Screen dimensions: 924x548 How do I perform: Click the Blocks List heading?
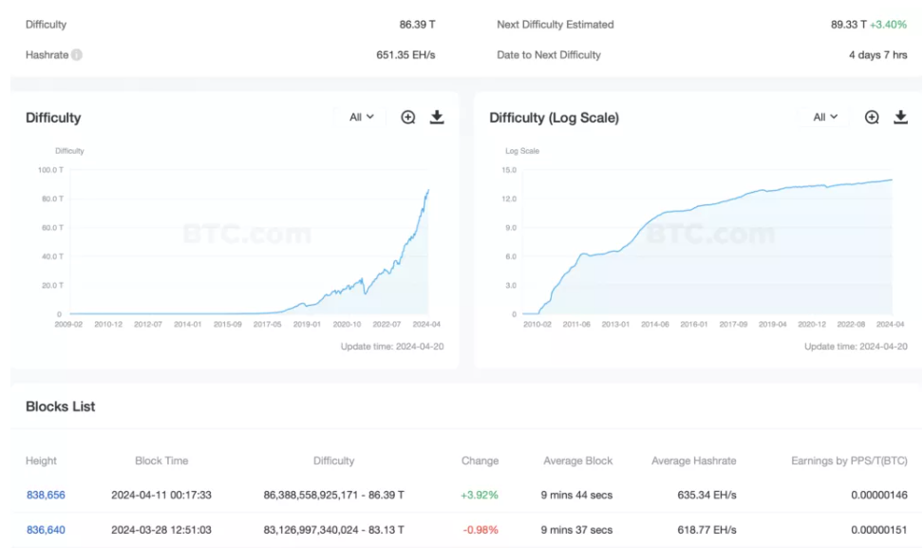[x=61, y=406]
